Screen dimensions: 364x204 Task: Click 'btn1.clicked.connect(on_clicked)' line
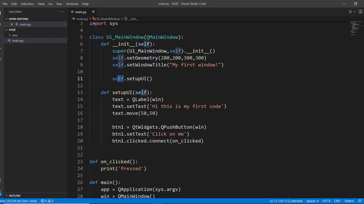(158, 141)
